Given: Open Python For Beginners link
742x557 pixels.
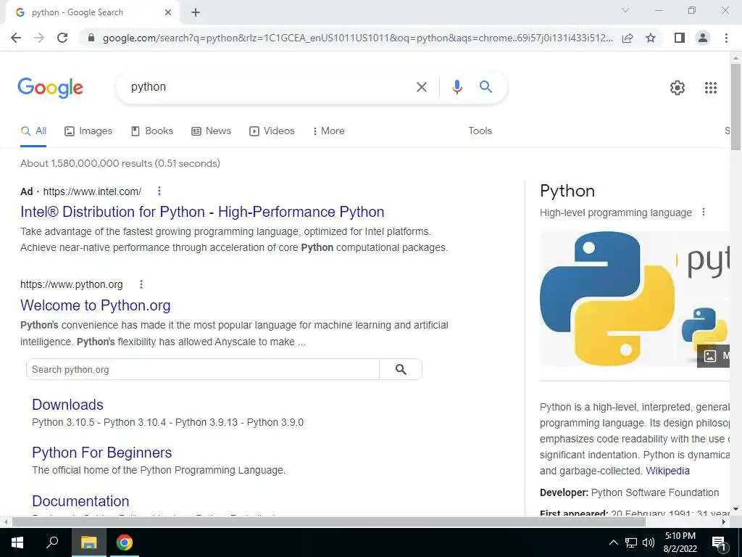Looking at the screenshot, I should point(101,453).
